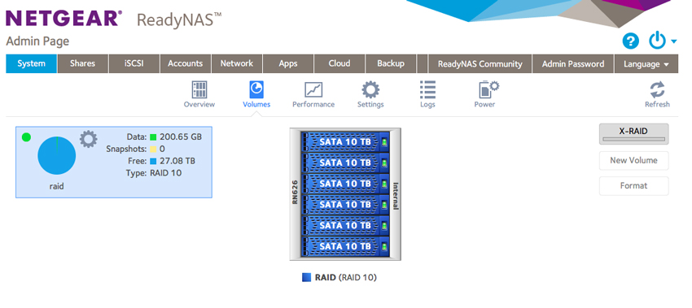The height and width of the screenshot is (308, 692).
Task: Switch to the Shares tab
Action: (82, 63)
